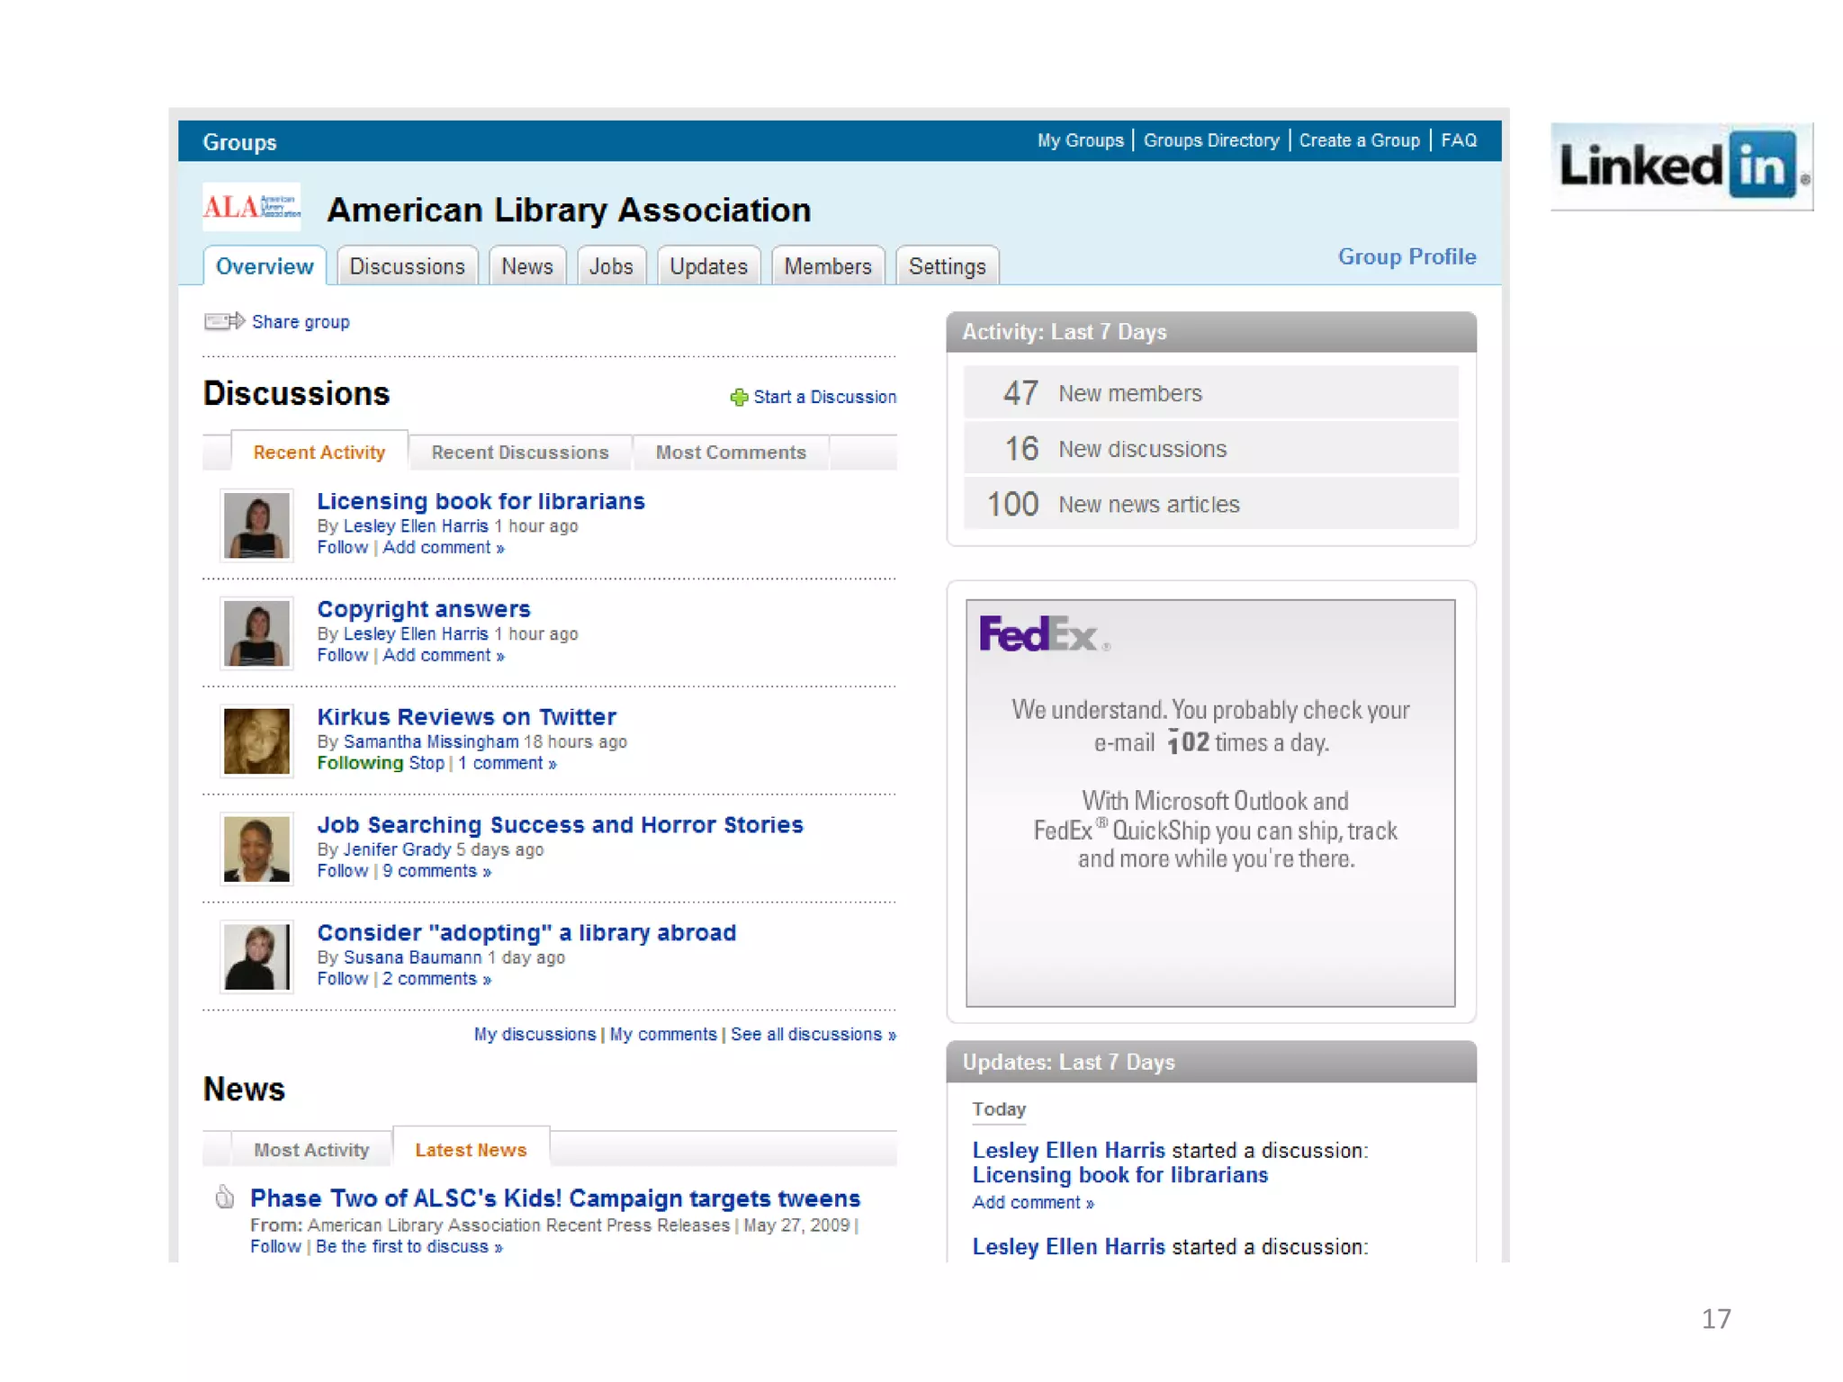Open the FAQ link
Viewport: 1843px width, 1382px height.
(x=1459, y=140)
